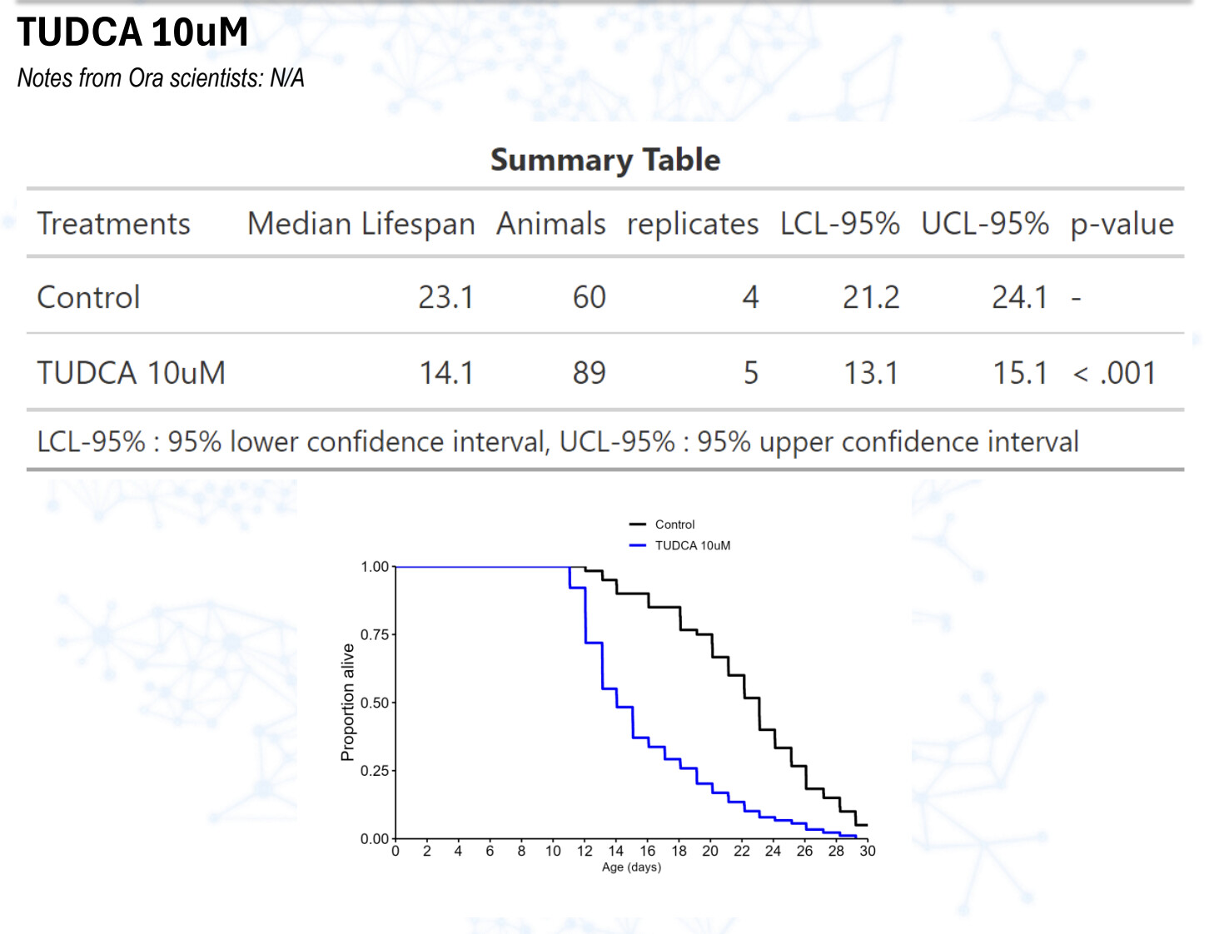Click the TUDCA 10uM page title
Screen dimensions: 1224x934
(x=132, y=32)
